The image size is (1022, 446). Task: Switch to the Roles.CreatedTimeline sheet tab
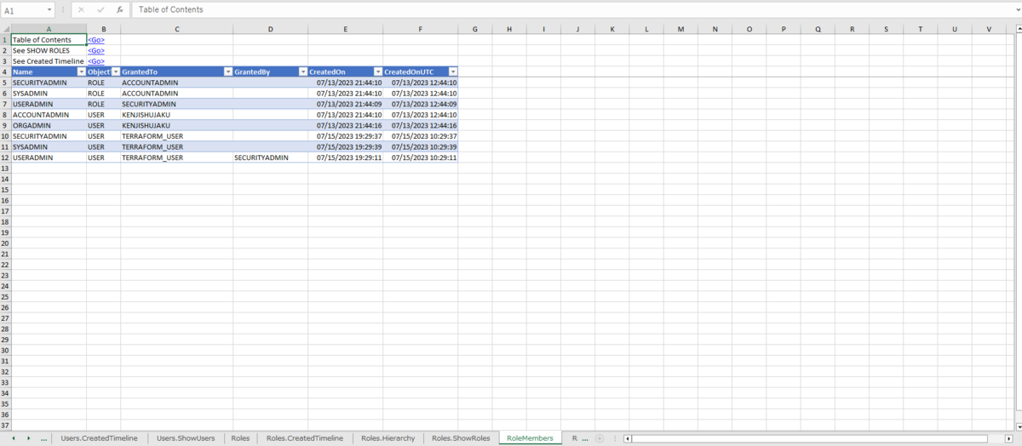point(304,438)
